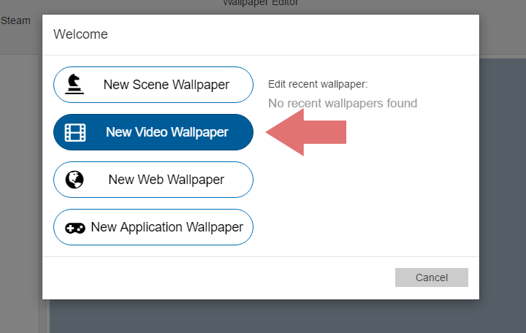Click the gamepad application icon
Viewport: 526px width, 333px height.
[75, 227]
